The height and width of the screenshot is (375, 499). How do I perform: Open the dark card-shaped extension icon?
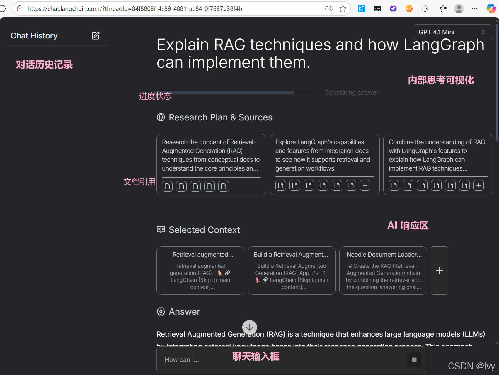click(377, 9)
